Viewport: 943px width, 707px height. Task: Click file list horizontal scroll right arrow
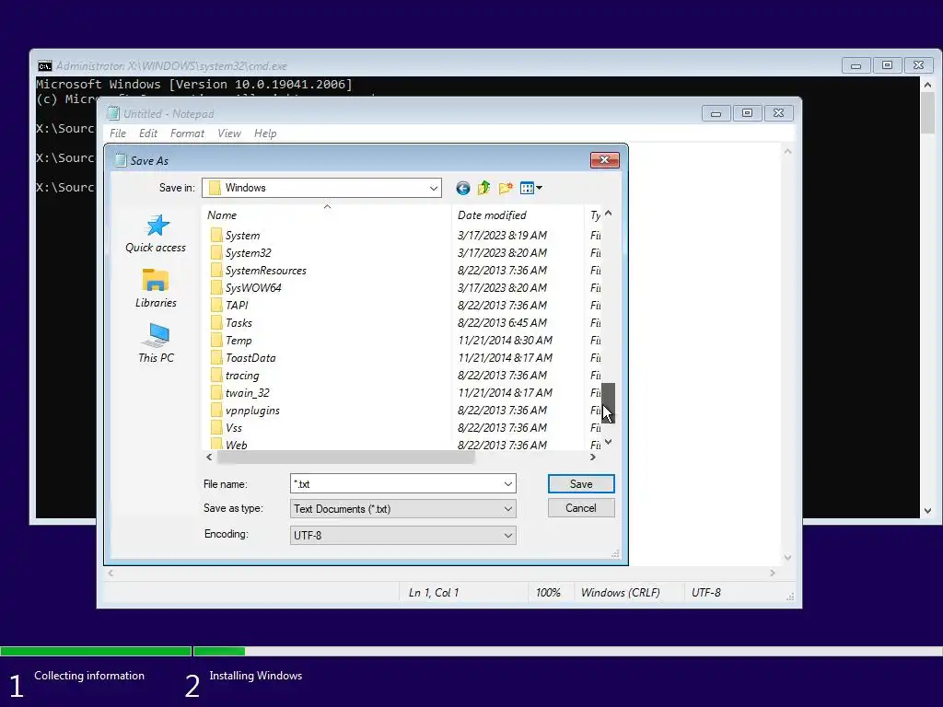[593, 458]
